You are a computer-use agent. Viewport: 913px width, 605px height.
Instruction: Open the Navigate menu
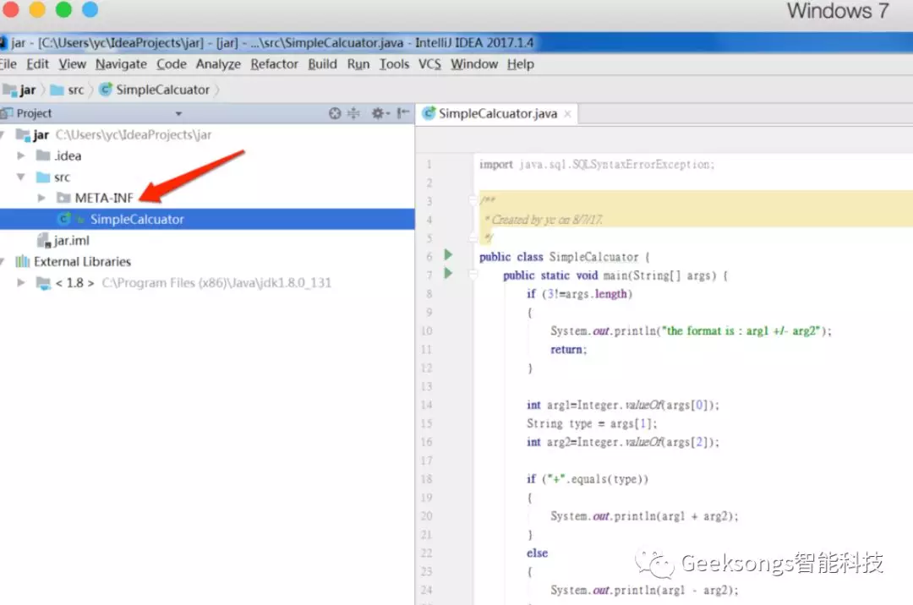pyautogui.click(x=121, y=64)
